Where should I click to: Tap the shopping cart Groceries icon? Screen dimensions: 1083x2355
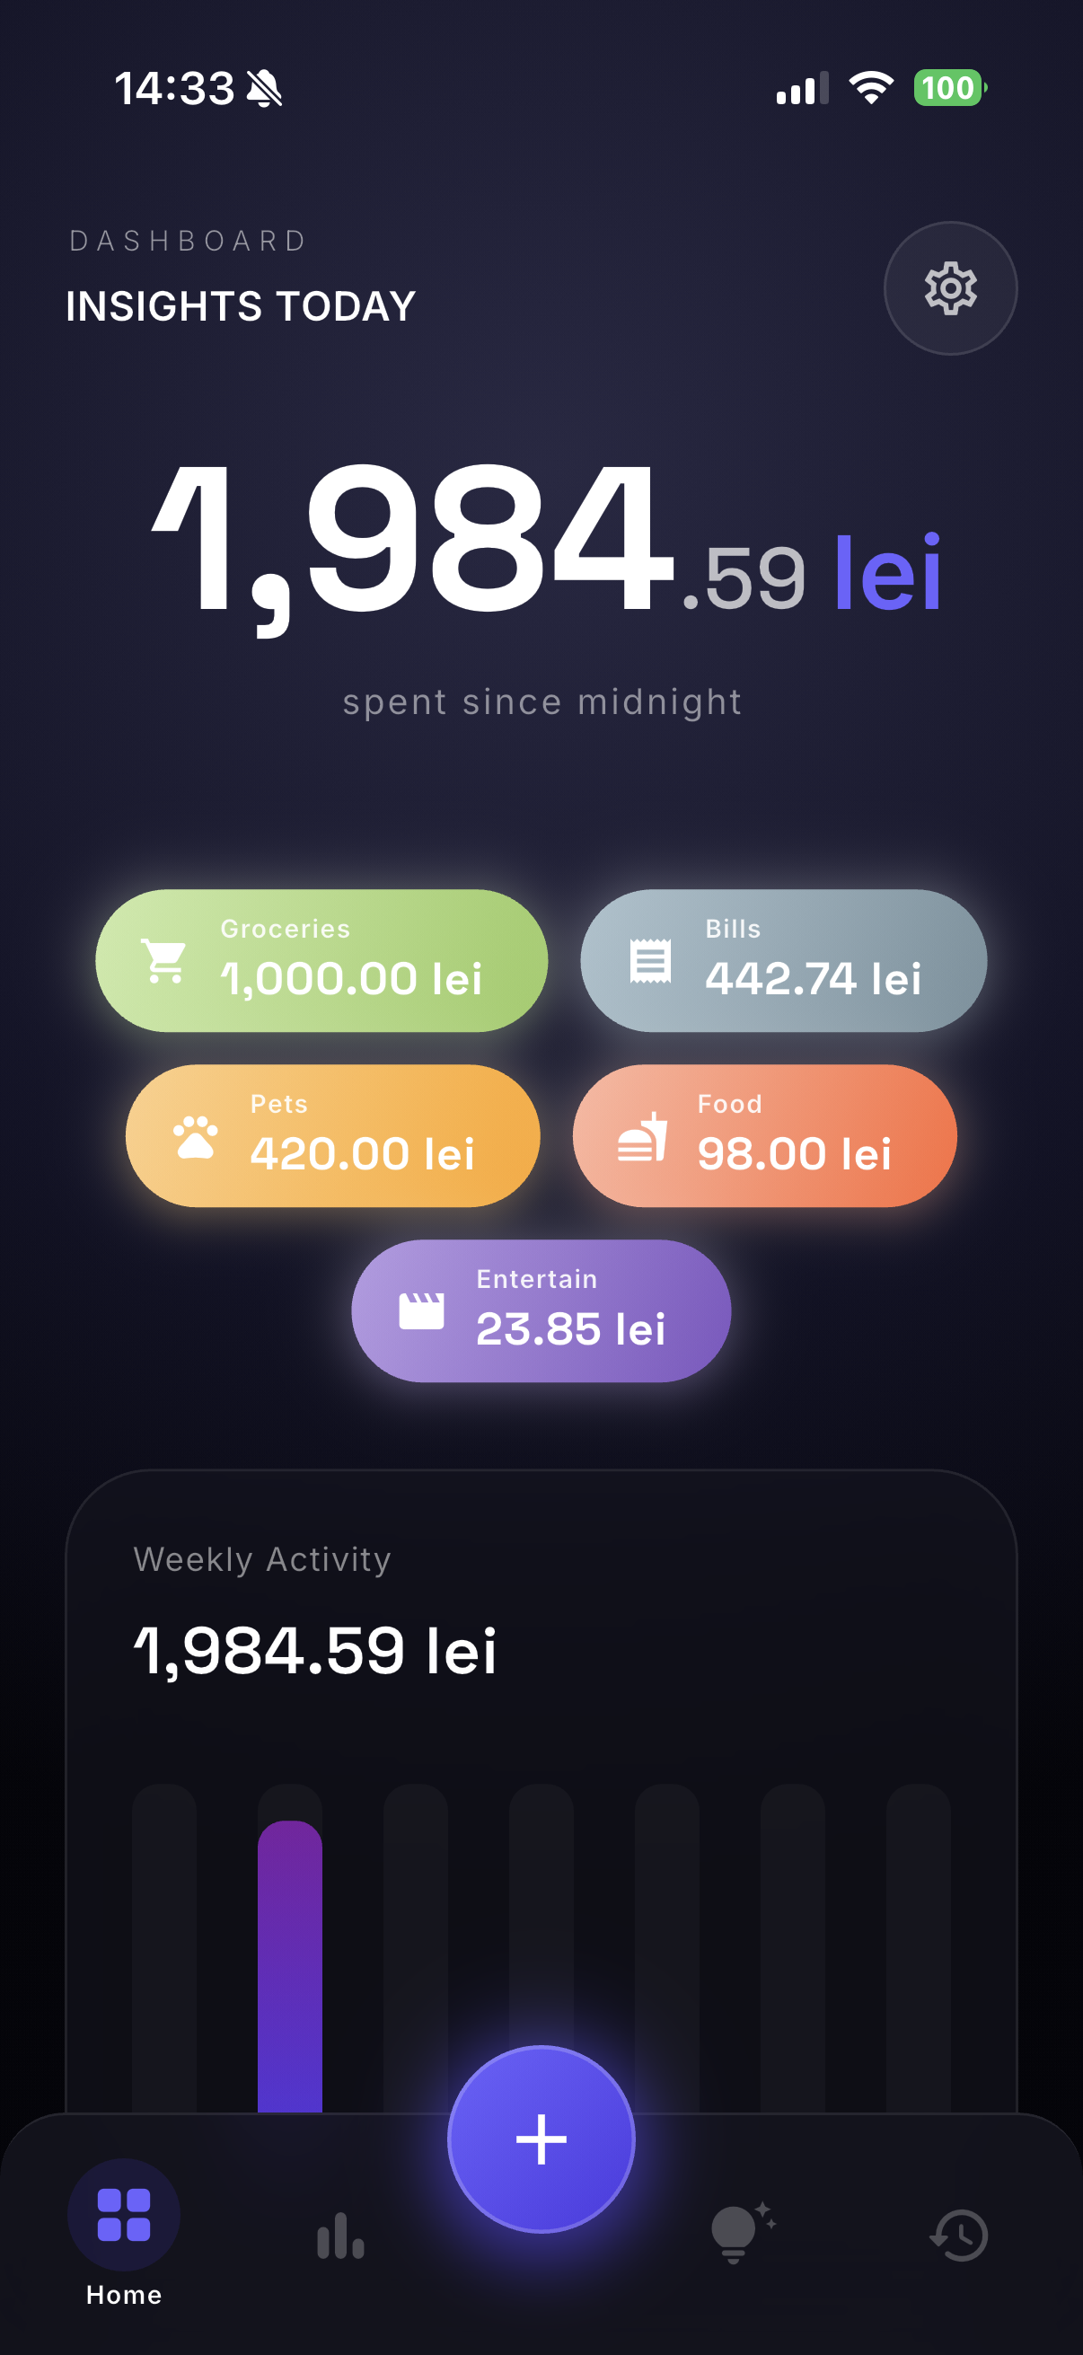click(165, 961)
